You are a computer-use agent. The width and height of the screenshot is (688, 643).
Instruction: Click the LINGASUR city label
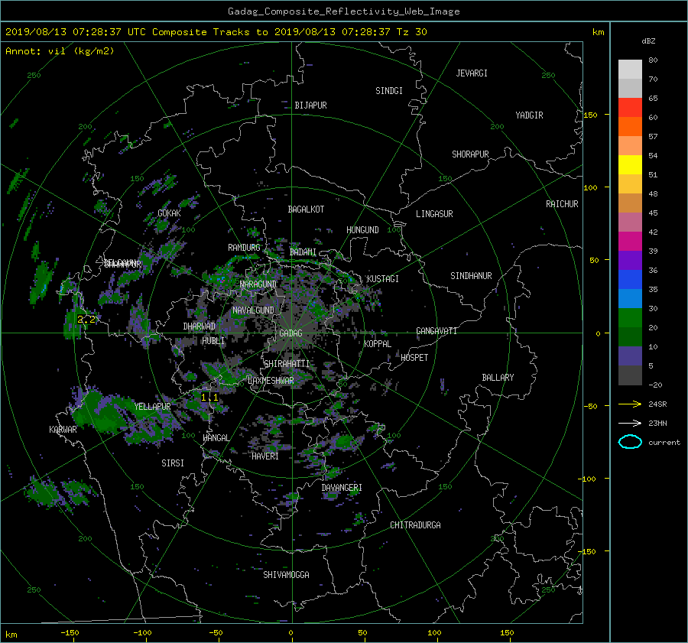tap(434, 214)
